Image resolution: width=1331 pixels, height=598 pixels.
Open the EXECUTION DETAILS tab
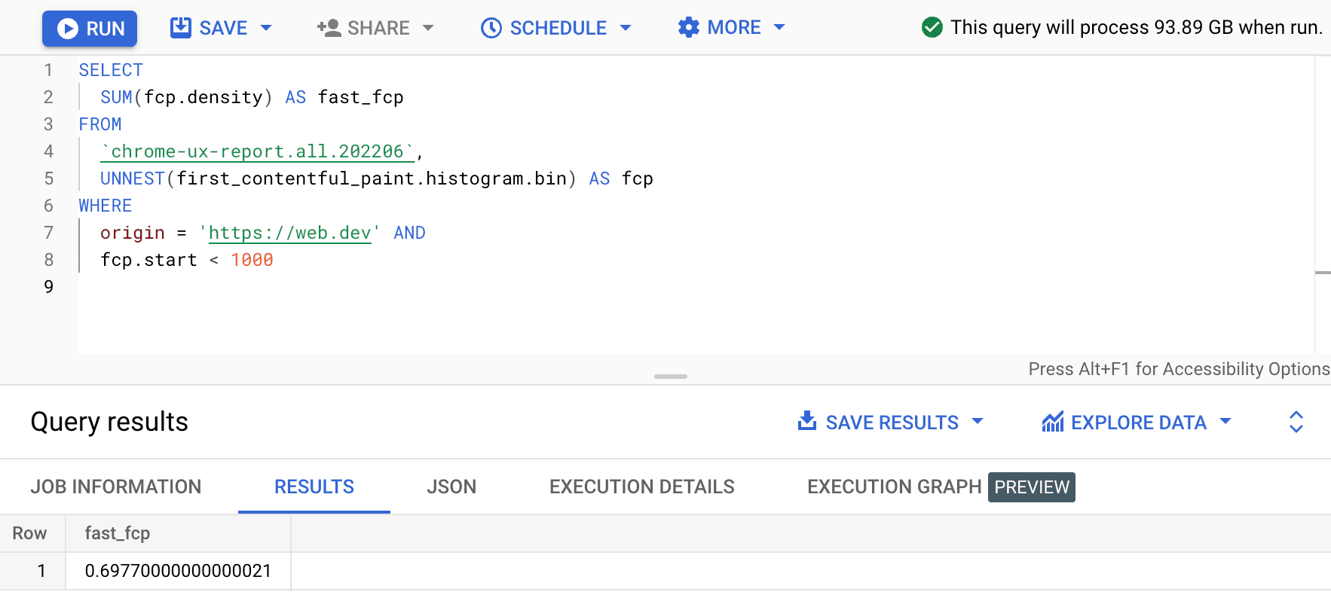641,487
